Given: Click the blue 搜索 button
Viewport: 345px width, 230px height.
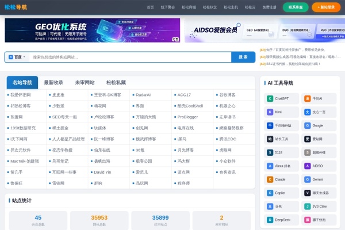Looking at the screenshot, I should tap(243, 57).
